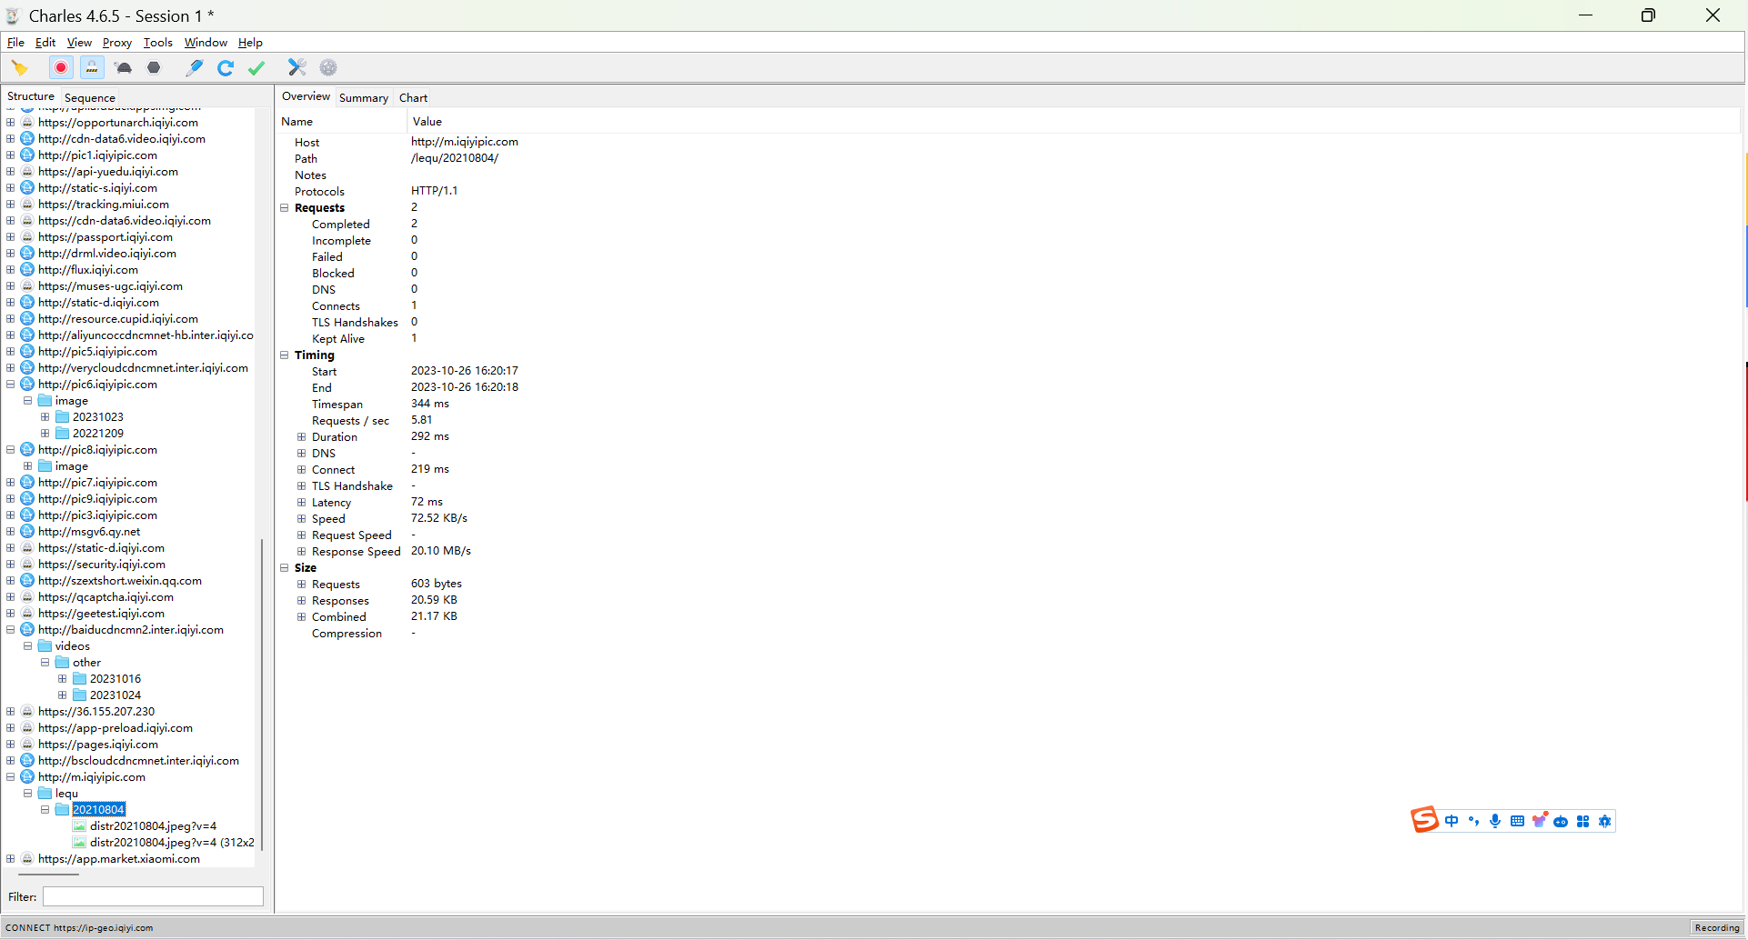Toggle breakpoints hexagon icon
This screenshot has height=940, width=1748.
coord(154,67)
